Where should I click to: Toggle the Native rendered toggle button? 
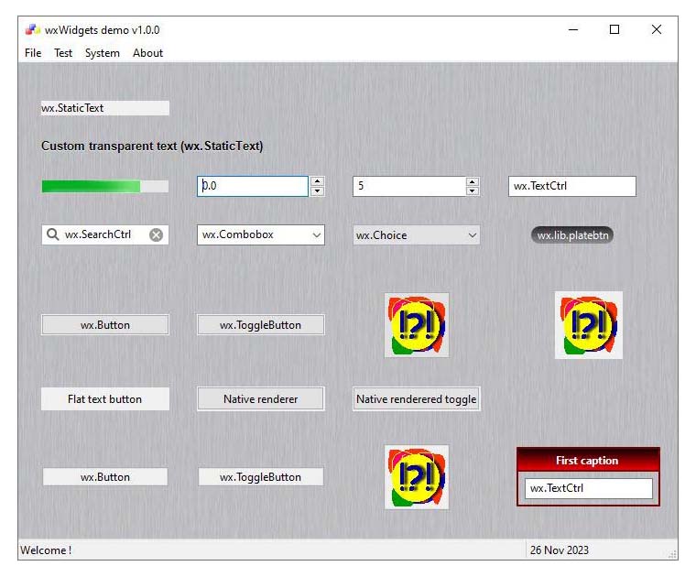tap(417, 399)
